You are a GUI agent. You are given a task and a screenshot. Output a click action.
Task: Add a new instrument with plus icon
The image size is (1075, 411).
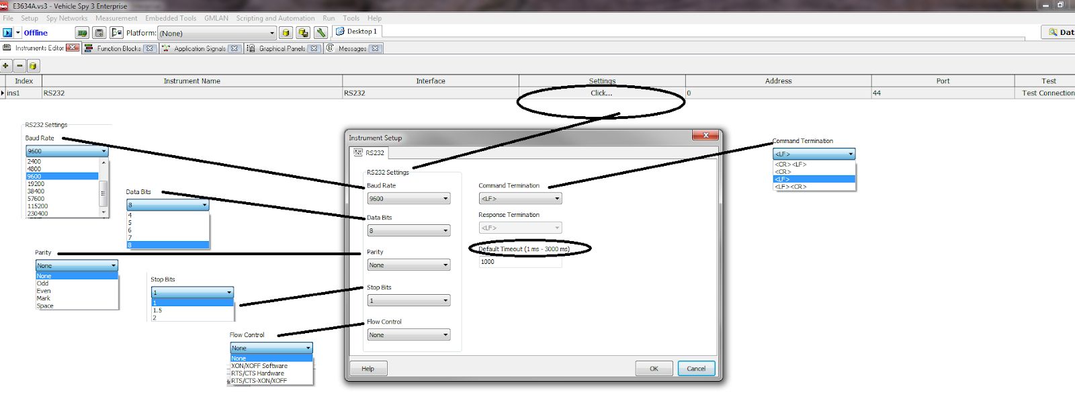coord(6,66)
